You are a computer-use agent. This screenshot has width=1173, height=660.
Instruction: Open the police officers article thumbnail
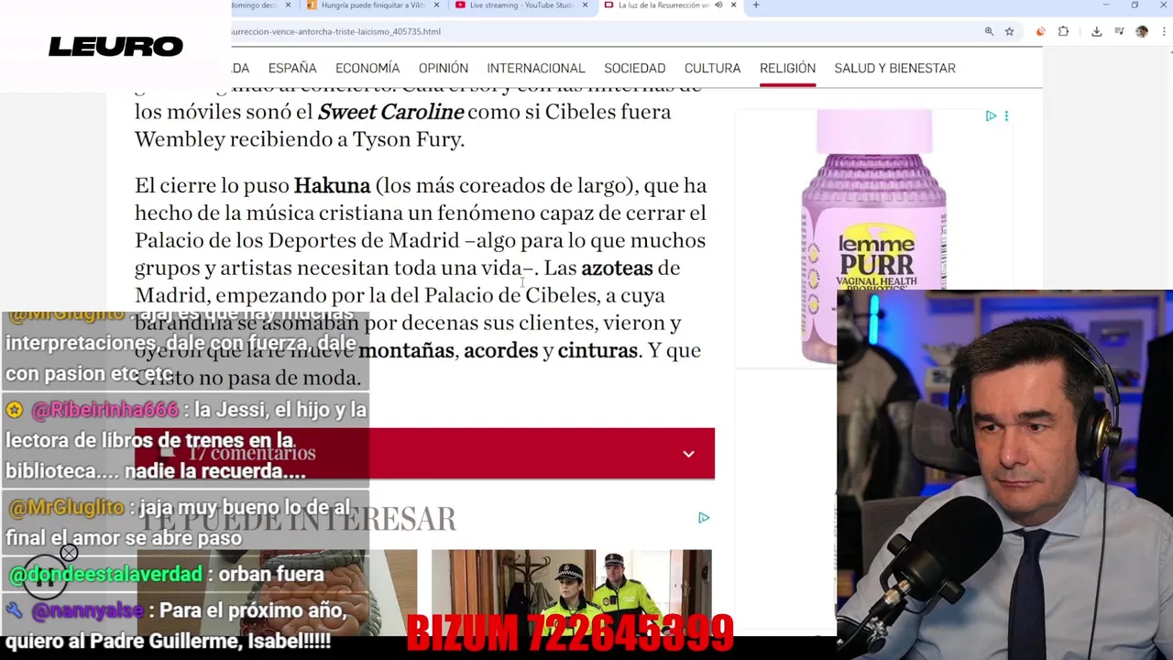click(x=571, y=591)
